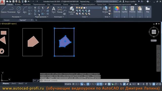Toggle object snap in status bar
162x91 pixels.
101,84
